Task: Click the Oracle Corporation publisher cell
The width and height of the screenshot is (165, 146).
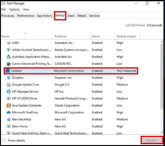Action: pos(67,106)
